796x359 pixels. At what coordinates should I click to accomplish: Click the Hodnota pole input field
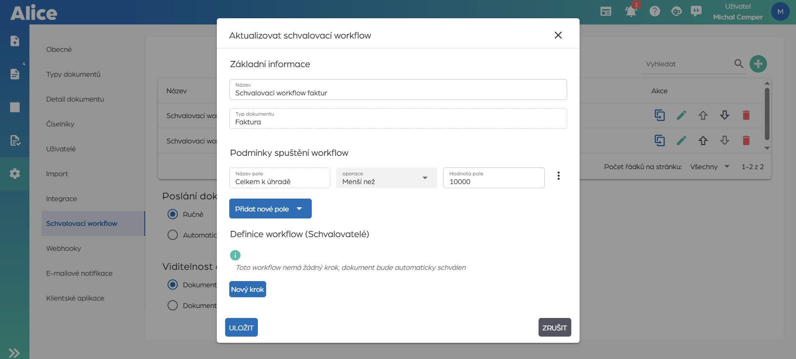[x=493, y=181]
